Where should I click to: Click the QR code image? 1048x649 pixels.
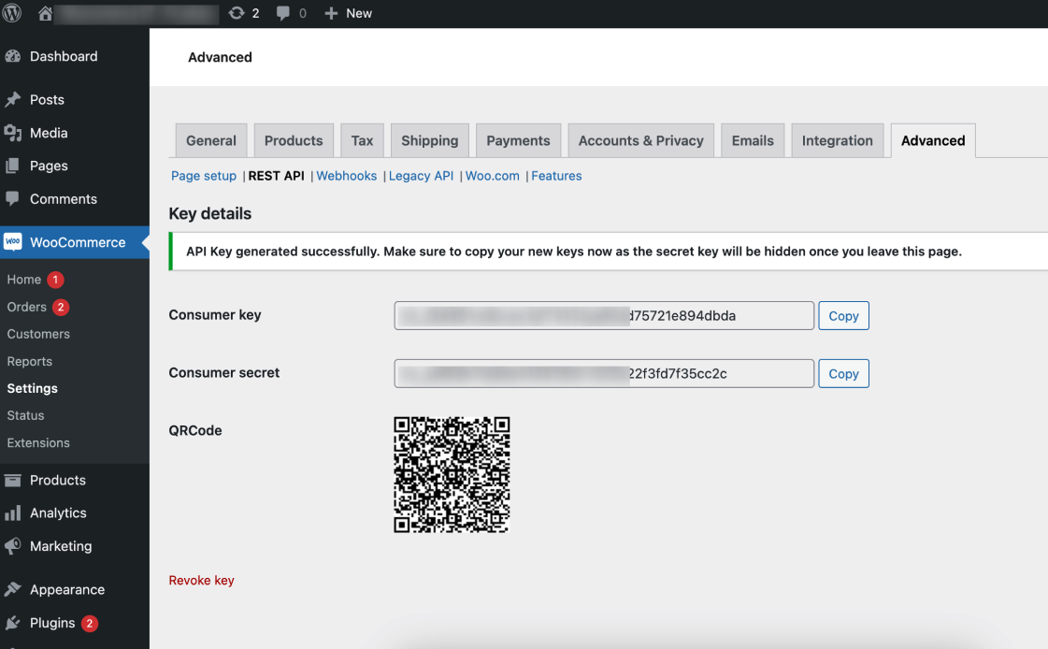coord(452,474)
